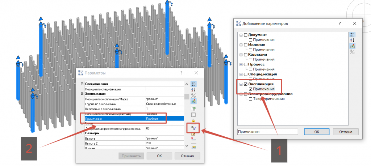Click Включение в экспликацию value 1
The image size is (371, 166).
(165, 109)
